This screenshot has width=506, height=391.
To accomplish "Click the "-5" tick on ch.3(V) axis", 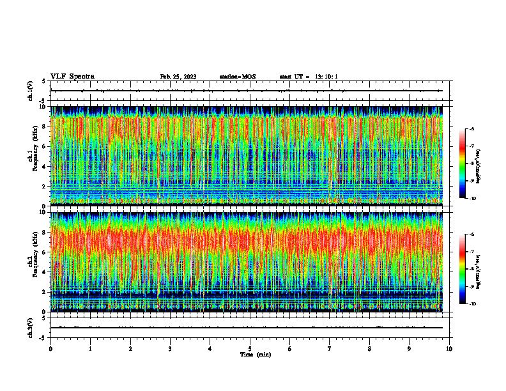I will tap(42, 338).
